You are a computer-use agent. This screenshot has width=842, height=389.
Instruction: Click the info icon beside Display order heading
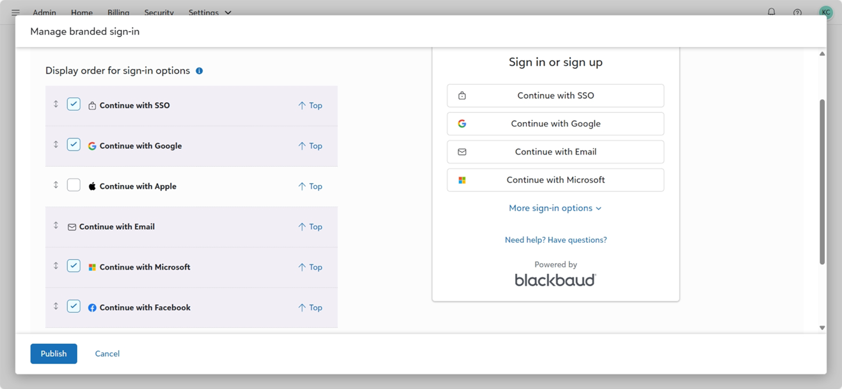tap(199, 71)
